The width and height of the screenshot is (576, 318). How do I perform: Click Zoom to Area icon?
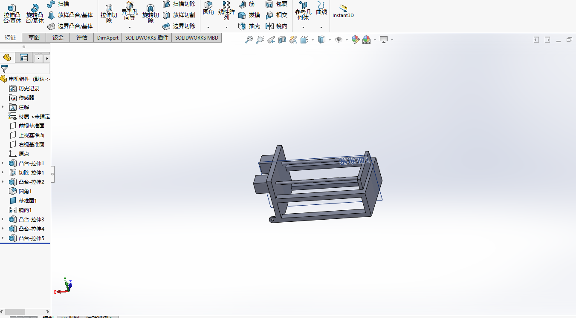point(260,40)
